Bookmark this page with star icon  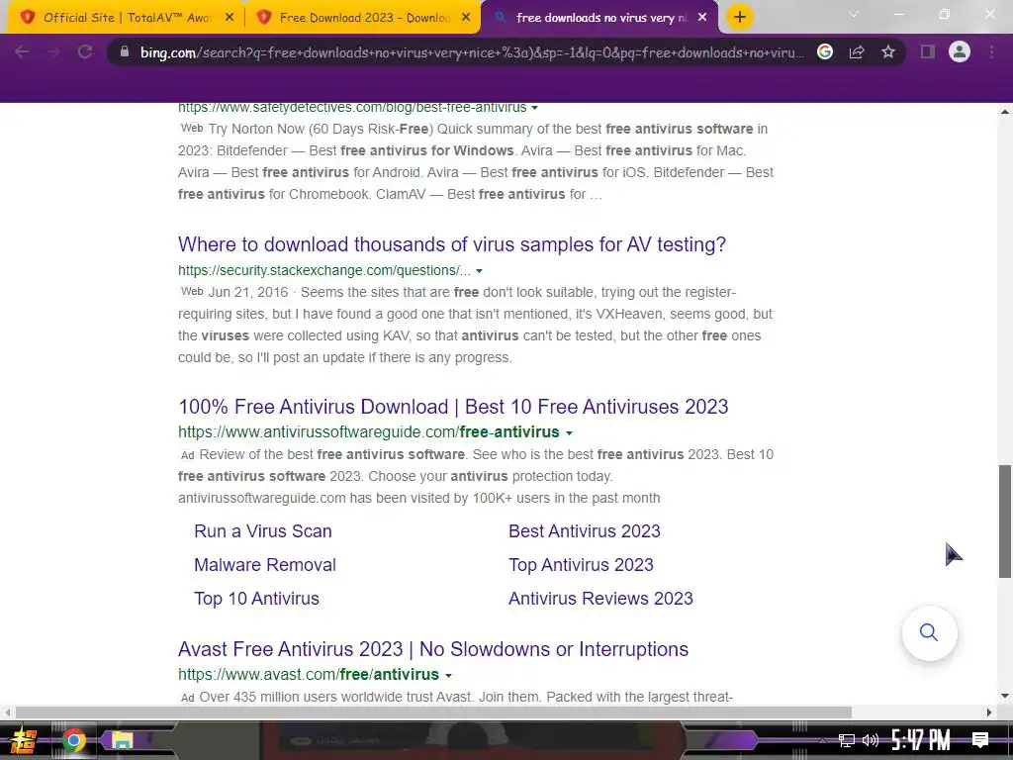[888, 51]
